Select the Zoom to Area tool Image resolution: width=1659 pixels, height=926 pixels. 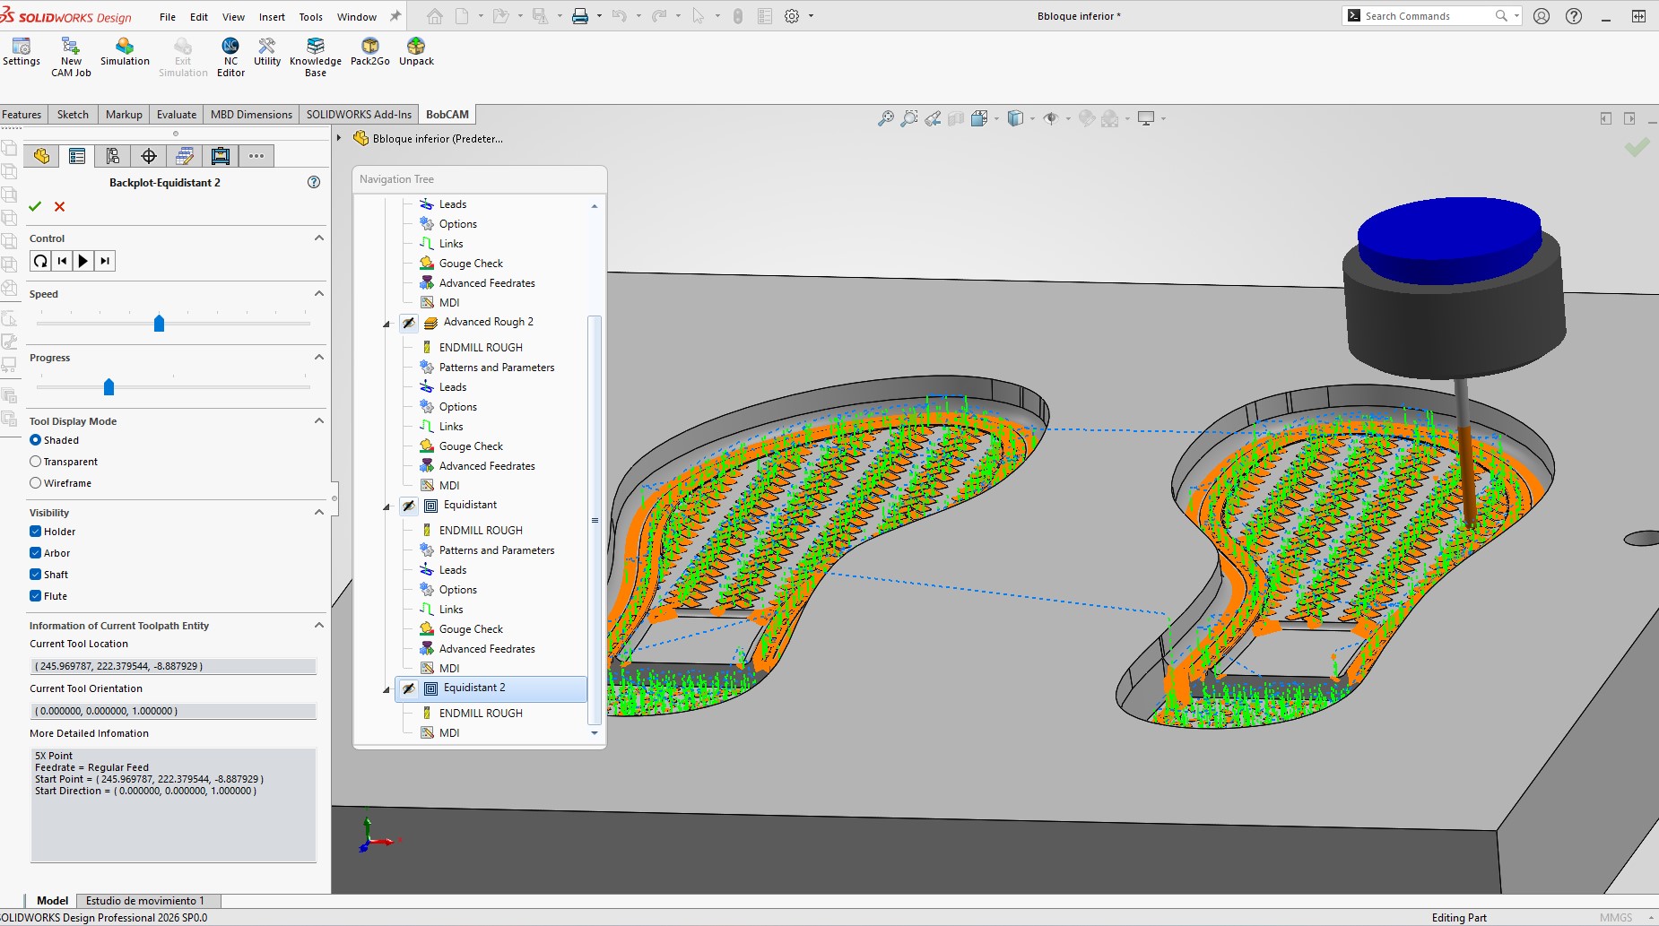tap(909, 117)
